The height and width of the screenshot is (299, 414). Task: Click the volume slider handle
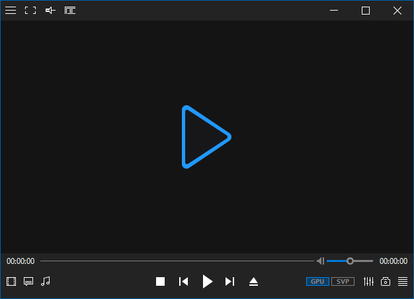click(350, 261)
